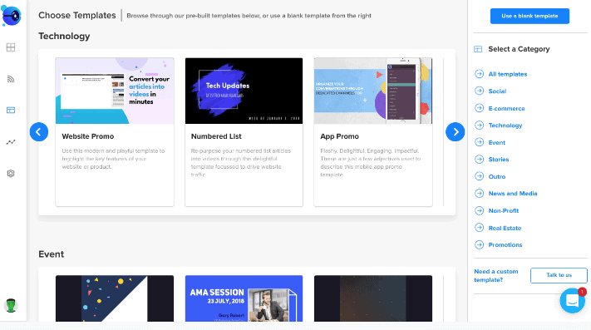Open the settings gear in the sidebar
Screen dimensions: 591x330
tap(11, 173)
